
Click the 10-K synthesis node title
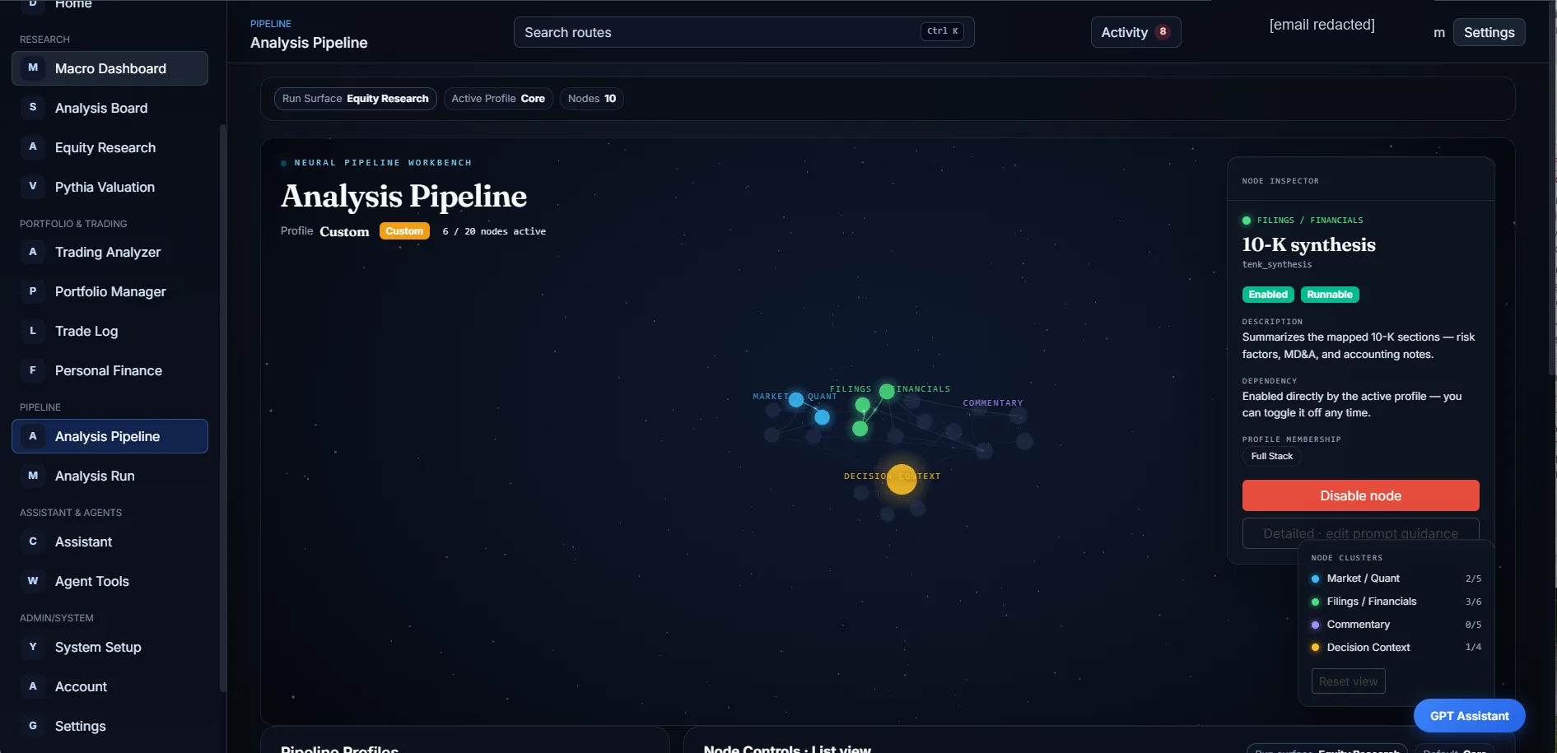coord(1308,244)
